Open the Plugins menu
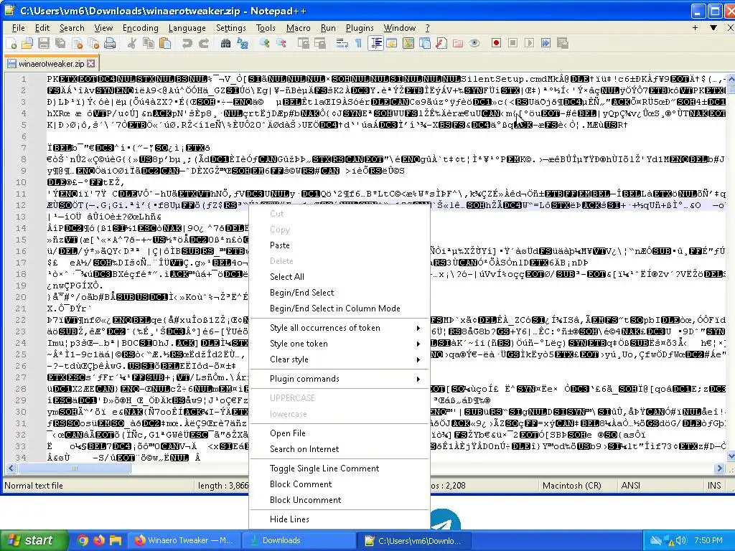Image resolution: width=735 pixels, height=551 pixels. point(360,28)
